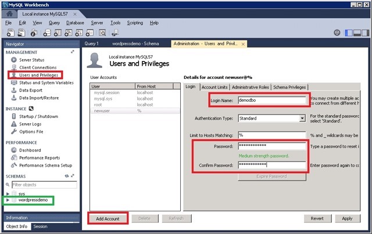Screen dimensions: 372x234
Task: Close the Administration Users and Privileges tab
Action: pyautogui.click(x=243, y=44)
